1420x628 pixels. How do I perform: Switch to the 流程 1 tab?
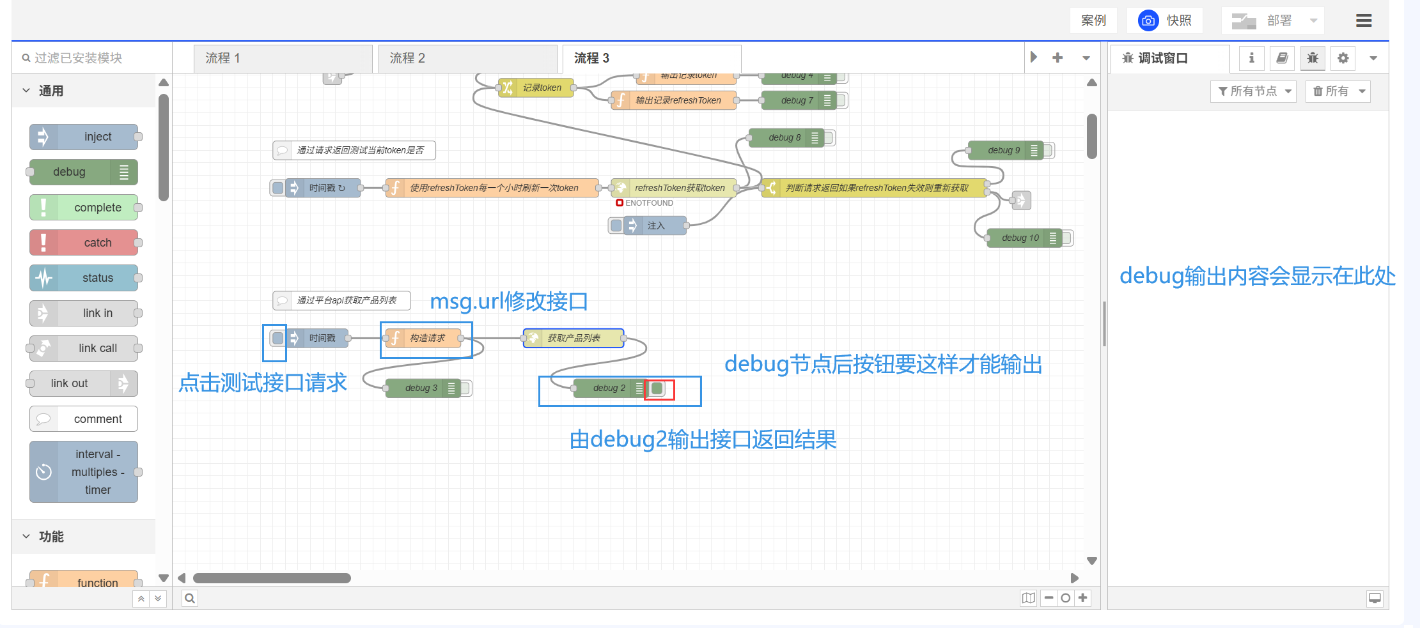tap(283, 58)
